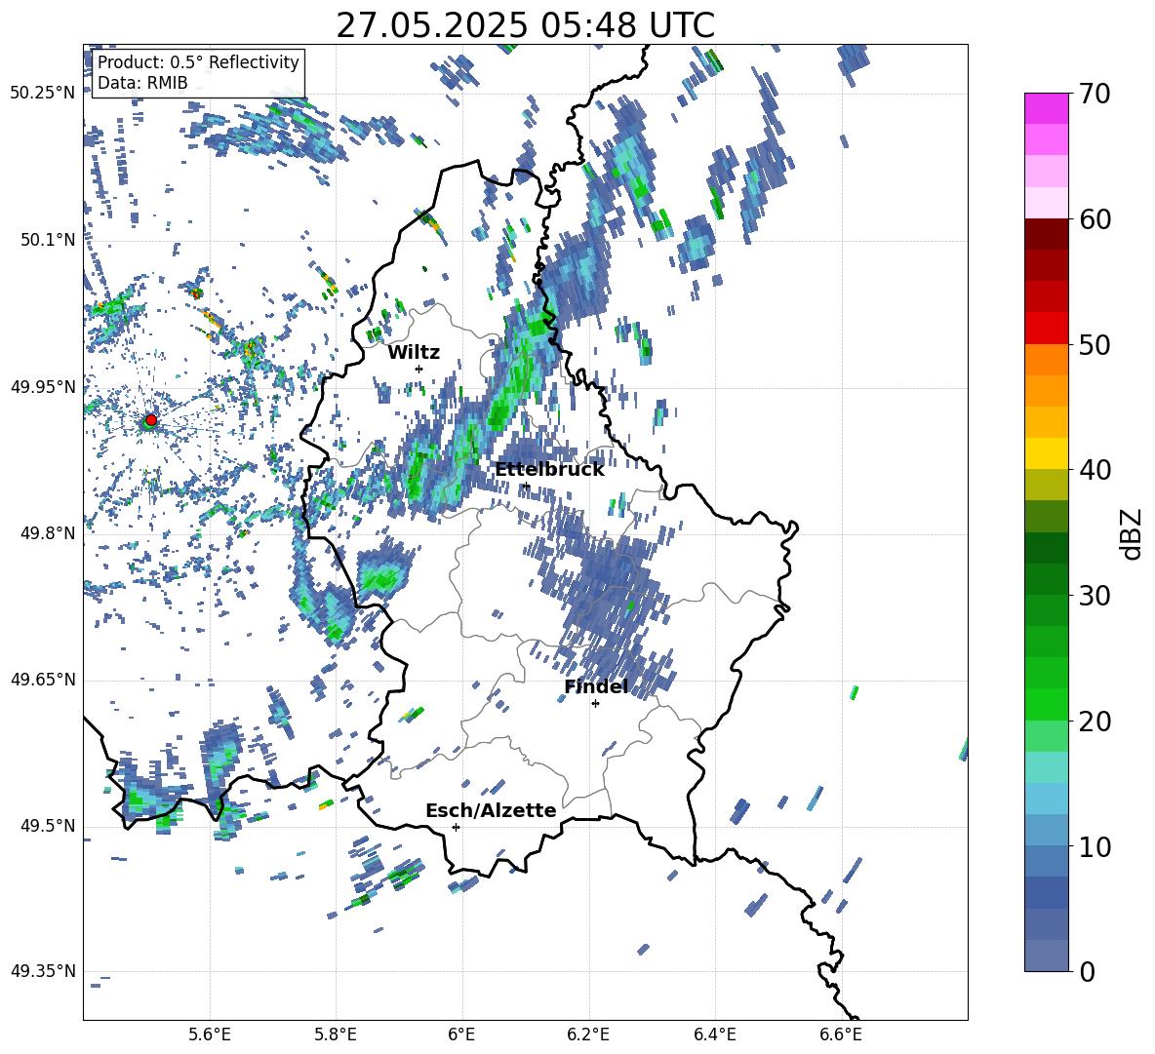Click the 40 value on colorbar
The height and width of the screenshot is (1054, 1155).
[1095, 470]
